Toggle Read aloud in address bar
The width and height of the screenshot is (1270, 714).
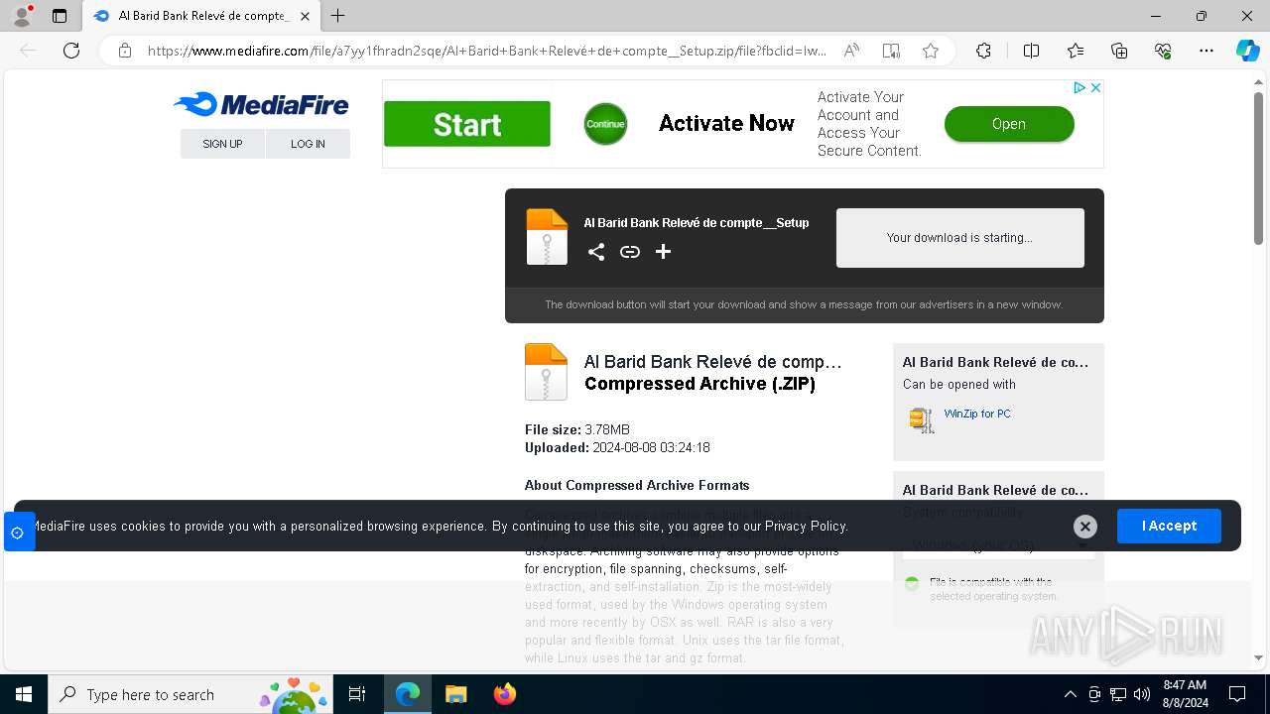click(851, 51)
